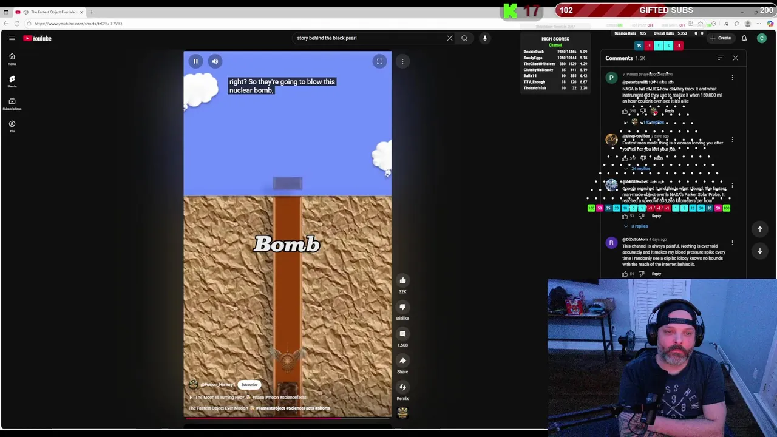
Task: Share this Shorts video
Action: pyautogui.click(x=402, y=361)
